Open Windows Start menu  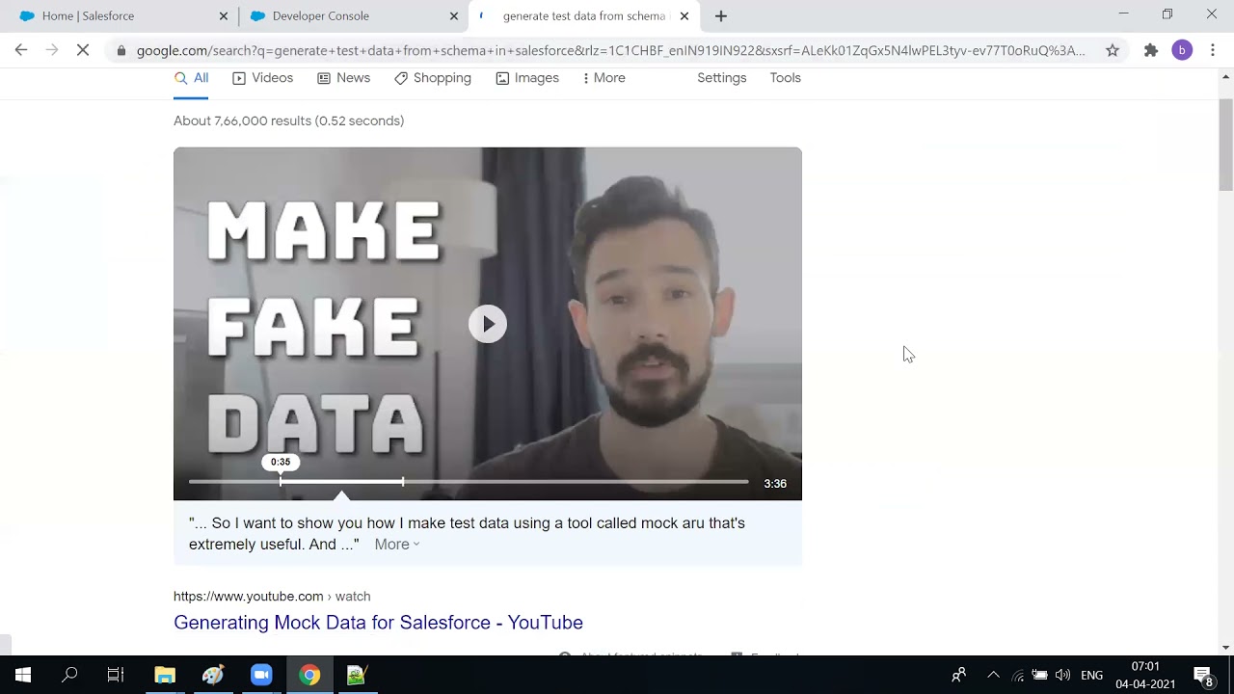pos(23,675)
